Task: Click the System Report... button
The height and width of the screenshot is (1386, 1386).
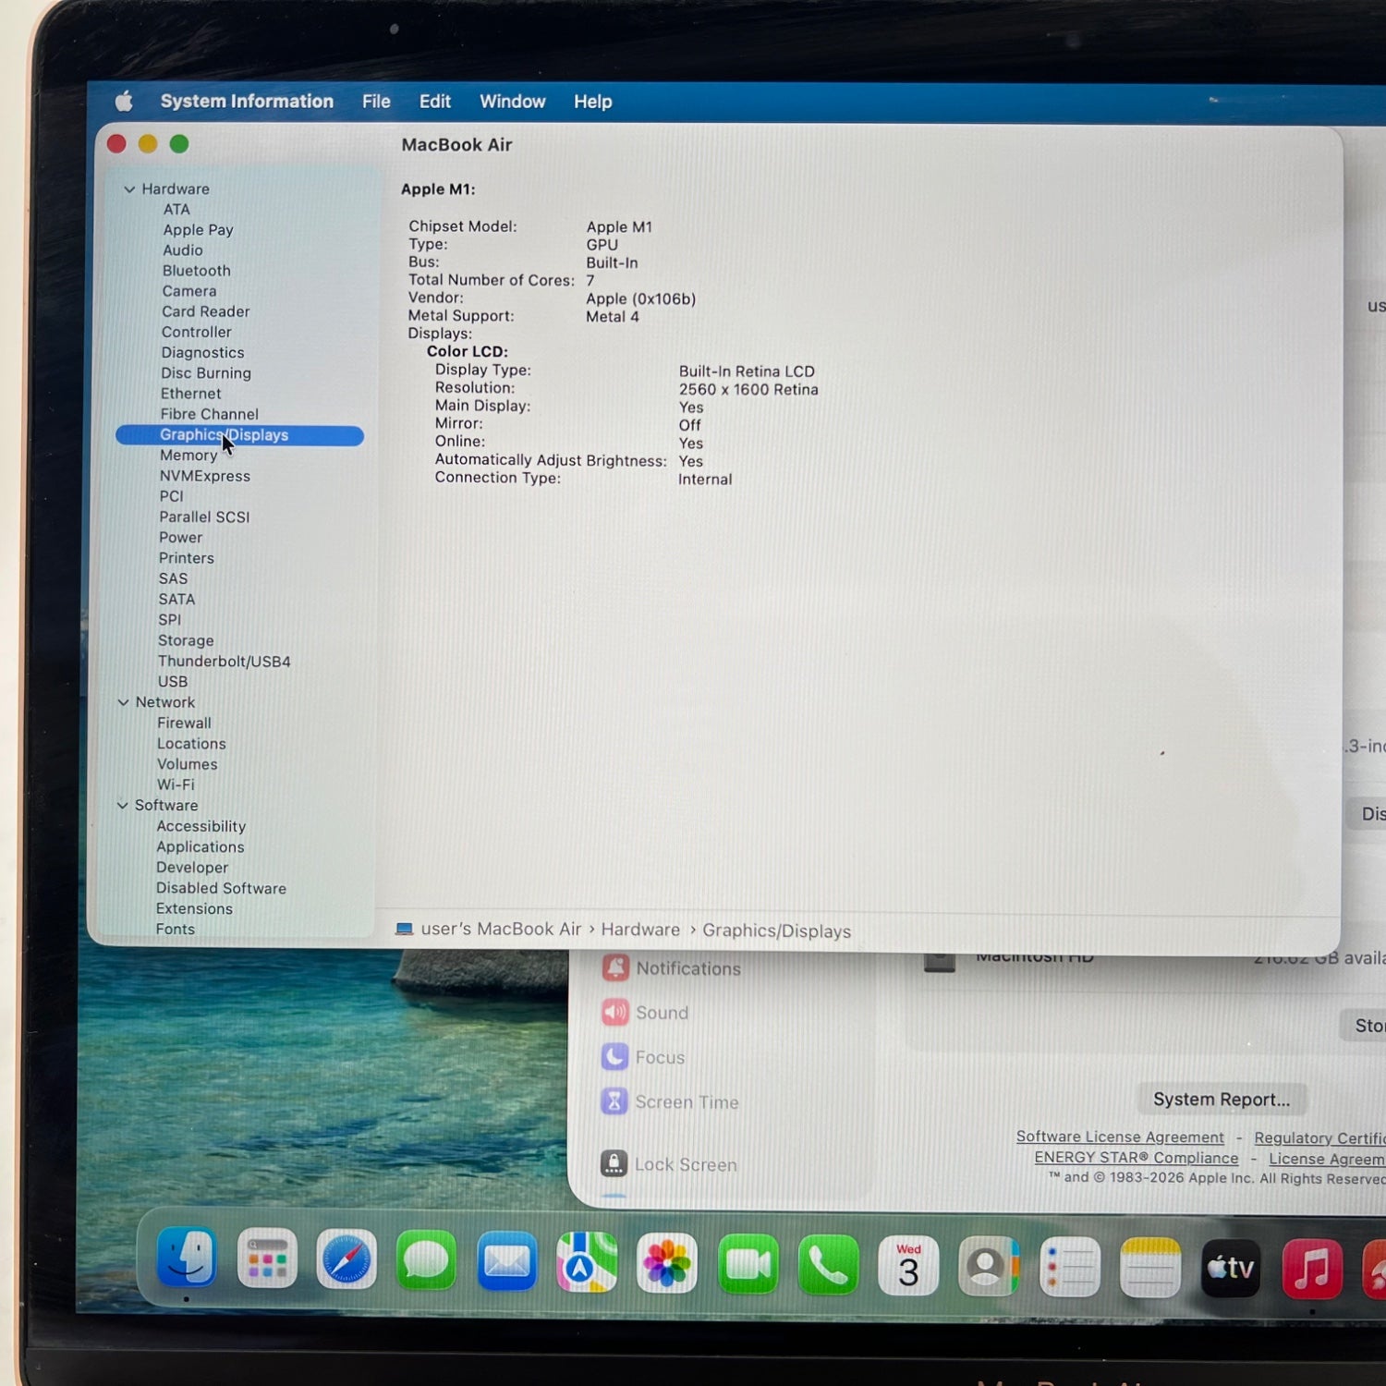Action: point(1222,1100)
